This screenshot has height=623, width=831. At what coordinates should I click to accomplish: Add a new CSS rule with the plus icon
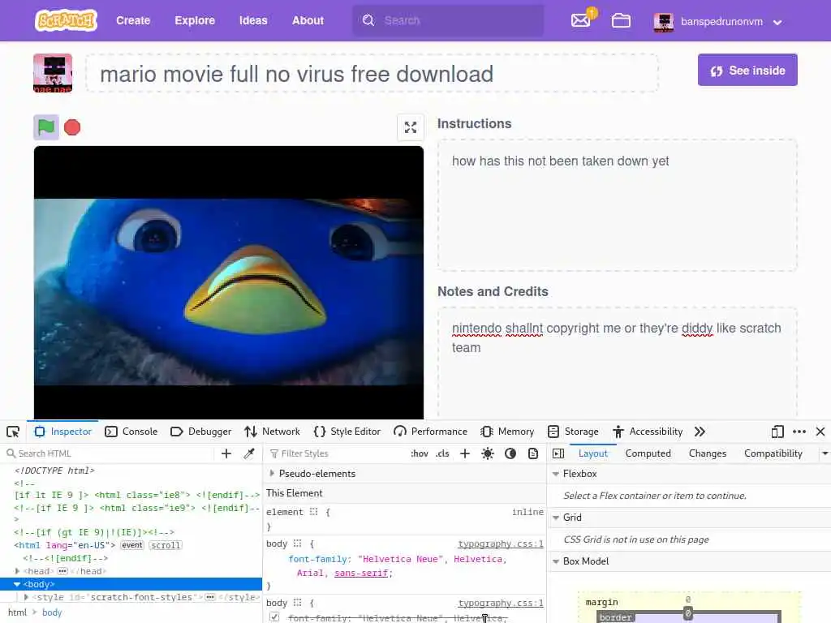point(465,453)
